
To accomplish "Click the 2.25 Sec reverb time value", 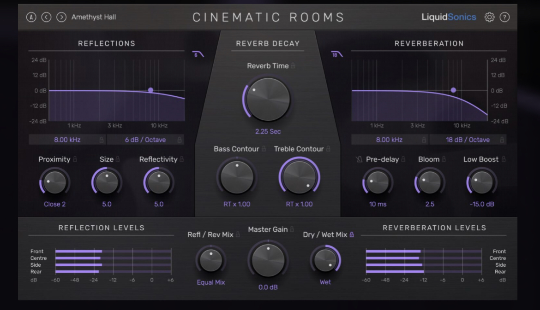I will (x=268, y=131).
